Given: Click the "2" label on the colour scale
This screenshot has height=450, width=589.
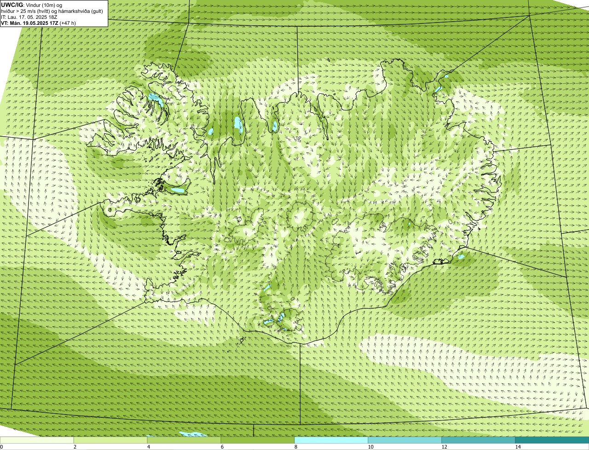Looking at the screenshot, I should point(75,447).
